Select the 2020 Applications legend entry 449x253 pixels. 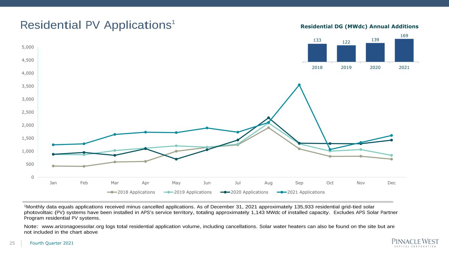tap(244, 192)
